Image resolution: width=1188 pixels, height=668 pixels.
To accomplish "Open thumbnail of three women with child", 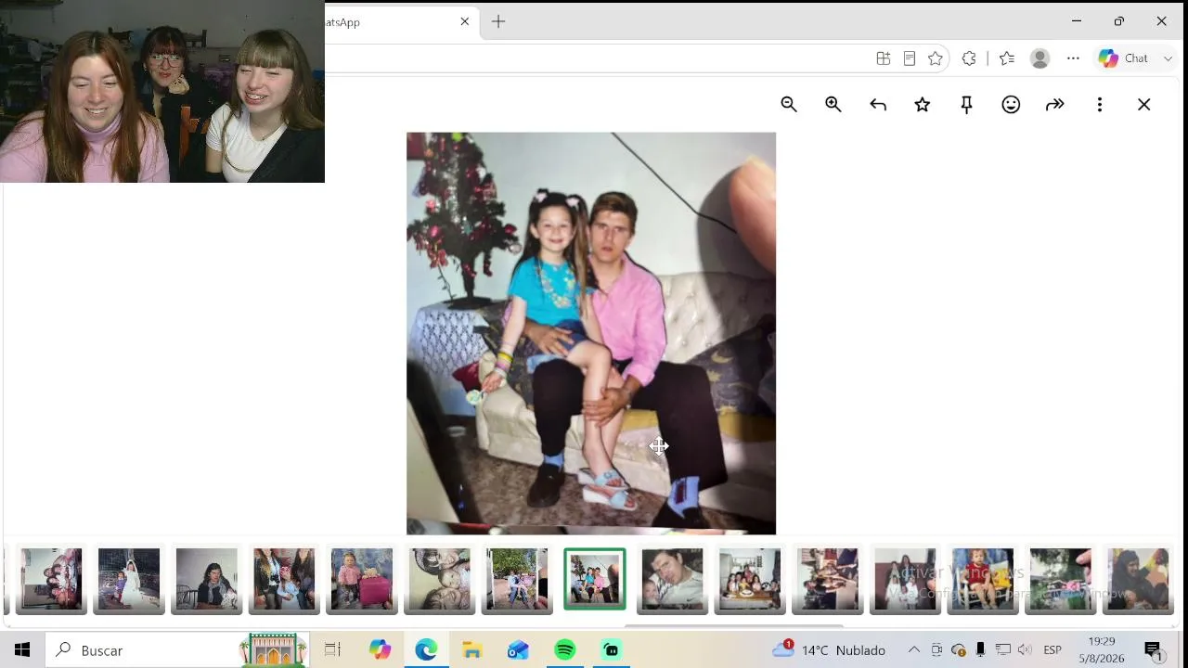I will (x=284, y=580).
